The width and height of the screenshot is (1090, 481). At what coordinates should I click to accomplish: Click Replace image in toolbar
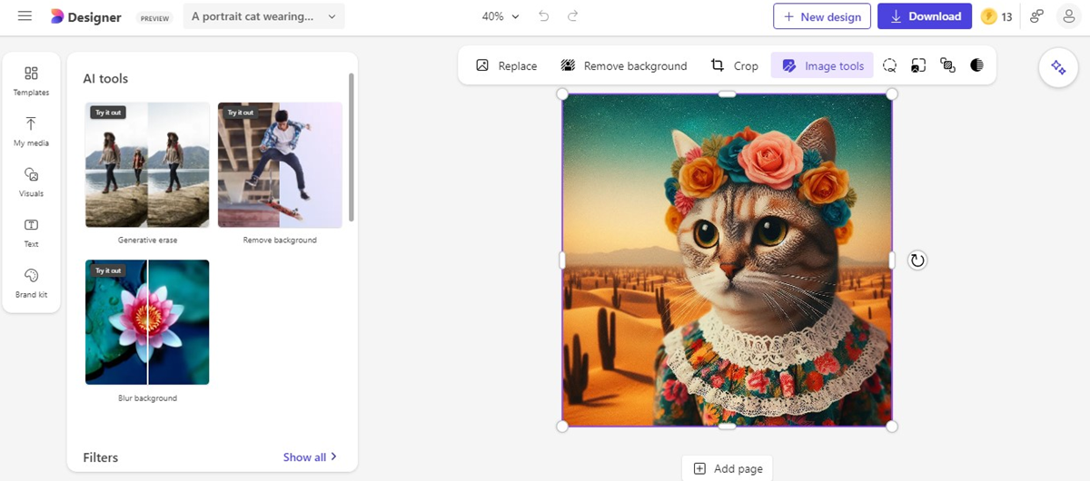tap(507, 65)
